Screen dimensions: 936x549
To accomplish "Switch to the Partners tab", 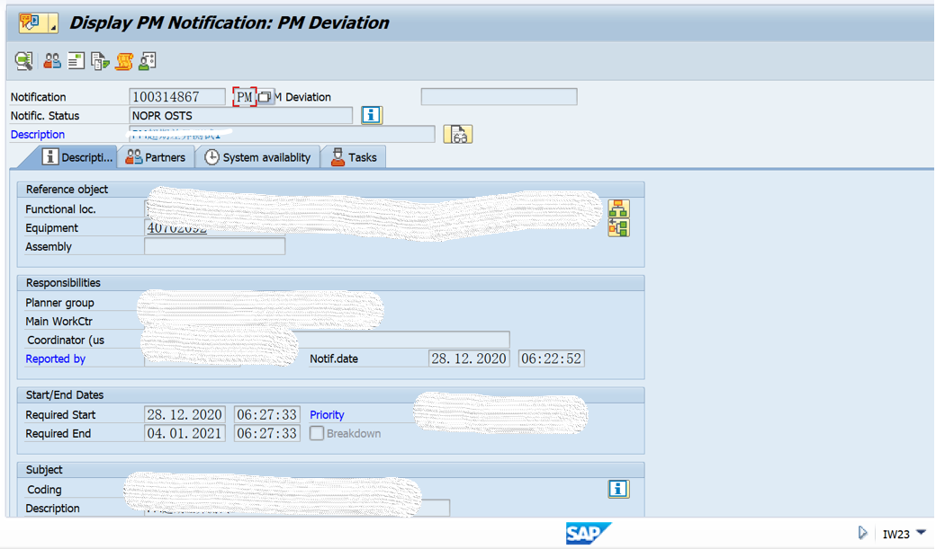I will [x=156, y=157].
